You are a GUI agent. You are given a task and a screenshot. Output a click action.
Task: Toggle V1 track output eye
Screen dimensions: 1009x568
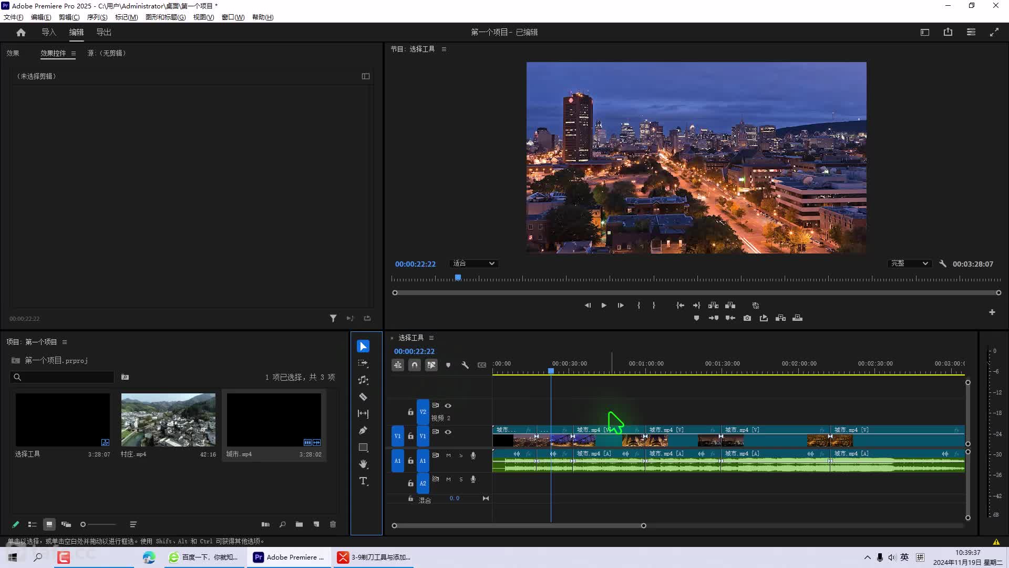[448, 432]
